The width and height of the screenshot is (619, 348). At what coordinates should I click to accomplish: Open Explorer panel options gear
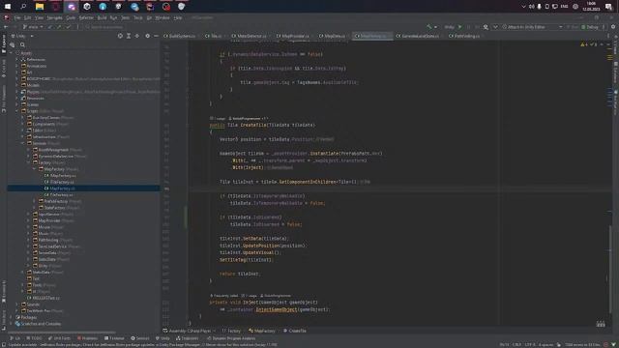148,36
